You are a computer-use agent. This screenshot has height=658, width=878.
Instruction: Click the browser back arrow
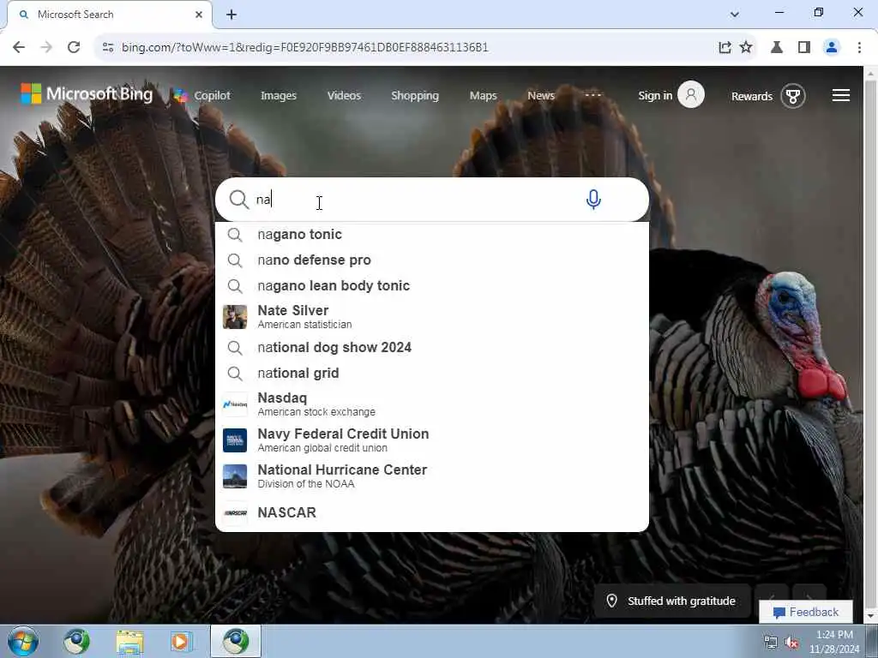click(19, 48)
